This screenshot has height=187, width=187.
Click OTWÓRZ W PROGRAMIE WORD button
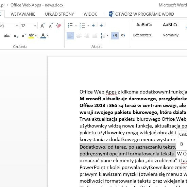click(x=141, y=14)
